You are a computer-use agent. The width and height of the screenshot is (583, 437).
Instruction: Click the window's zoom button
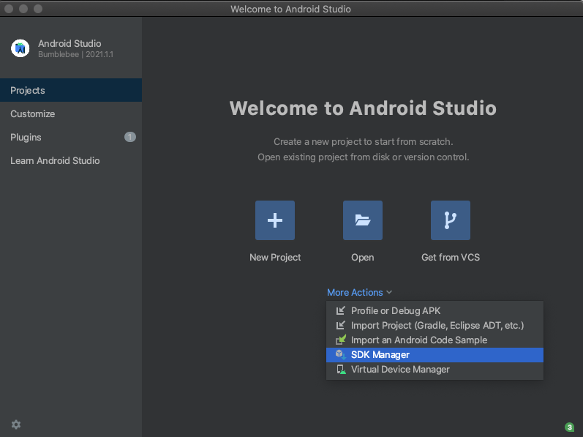coord(38,9)
